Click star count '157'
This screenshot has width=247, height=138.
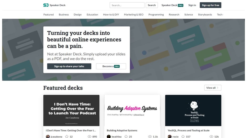(188, 137)
